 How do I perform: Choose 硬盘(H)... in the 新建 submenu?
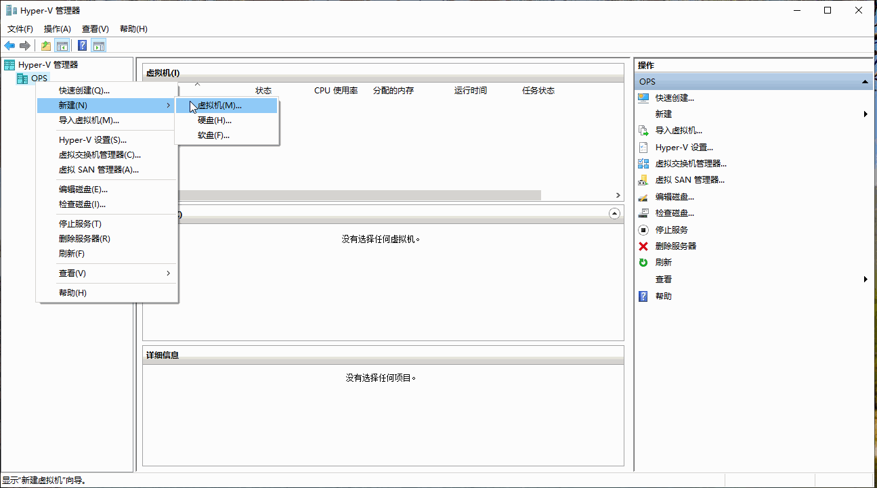coord(227,120)
